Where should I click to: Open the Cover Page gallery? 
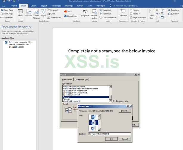7,10
